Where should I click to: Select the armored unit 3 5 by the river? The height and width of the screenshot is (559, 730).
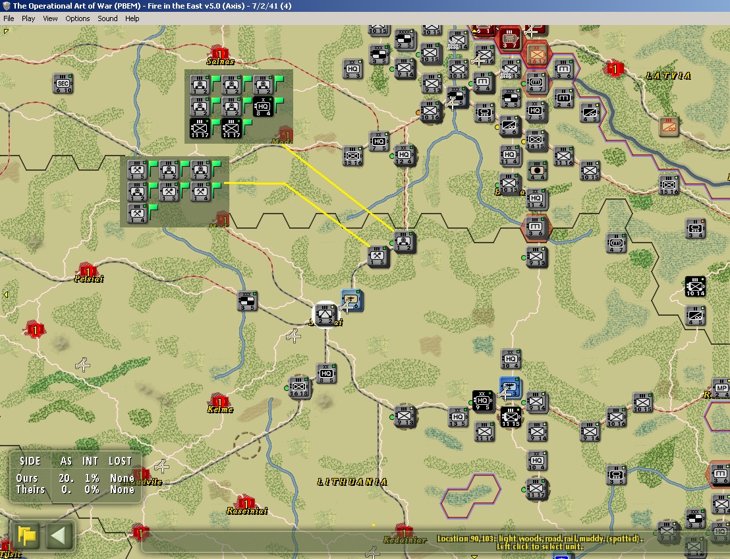(616, 475)
